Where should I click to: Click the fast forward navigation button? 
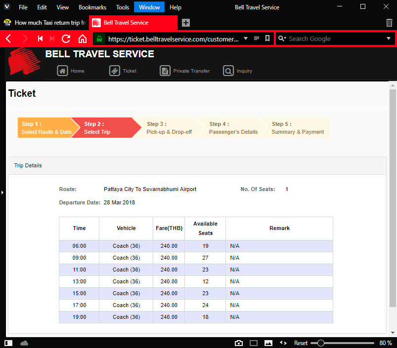coord(52,39)
